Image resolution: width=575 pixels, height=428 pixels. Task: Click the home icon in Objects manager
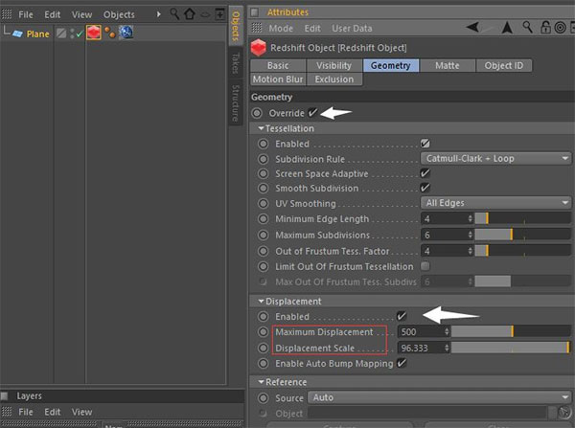pos(189,14)
